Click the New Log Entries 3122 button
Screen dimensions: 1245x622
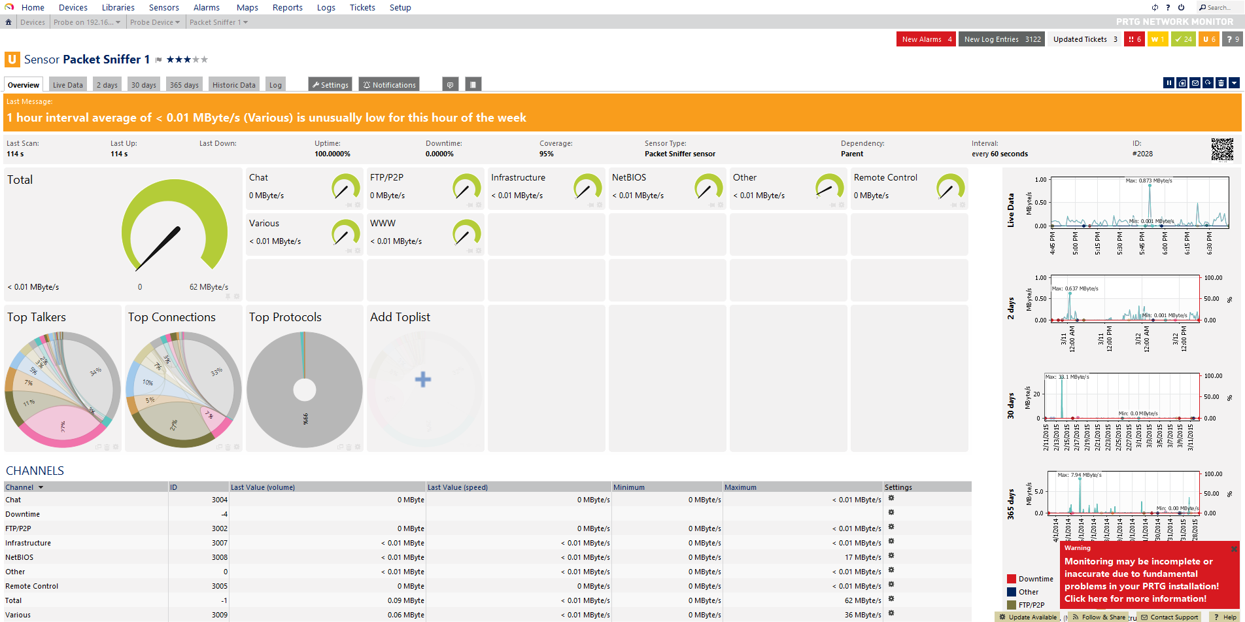point(1002,39)
